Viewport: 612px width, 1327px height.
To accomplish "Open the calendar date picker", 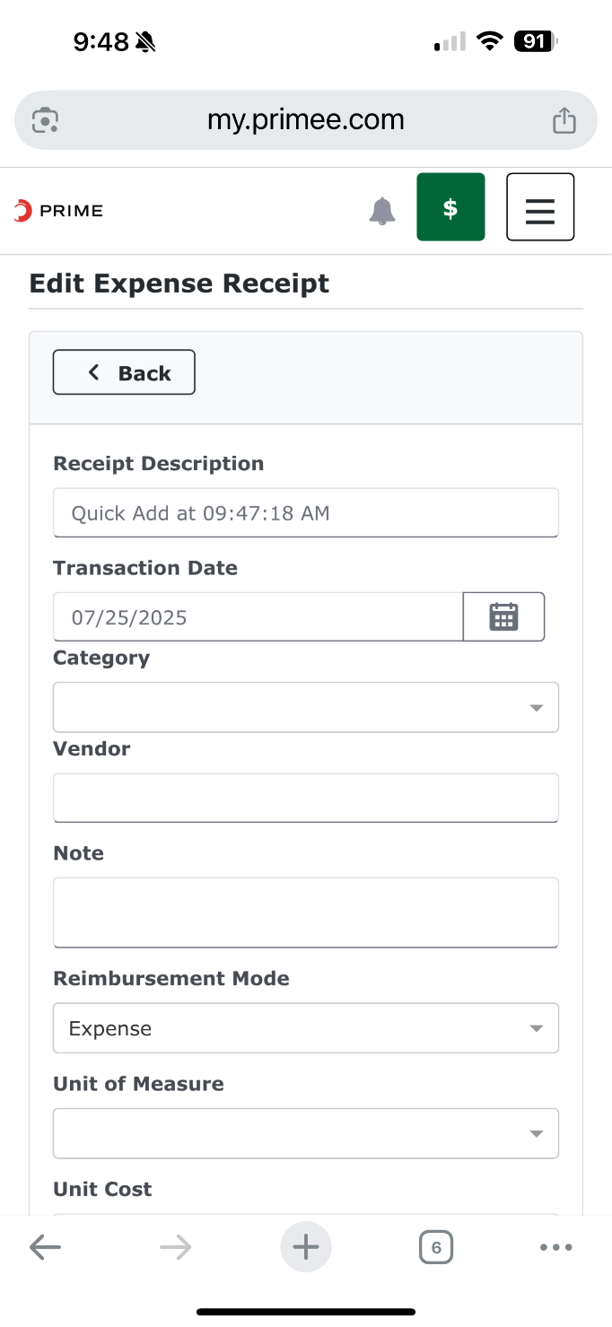I will tap(503, 616).
